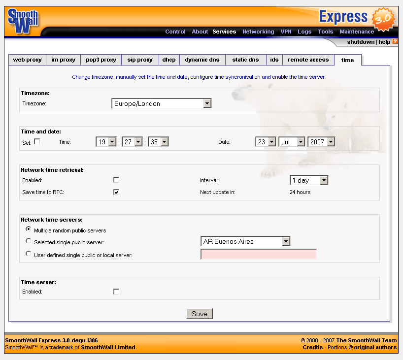403x360 pixels.
Task: Open the Timezone dropdown
Action: (x=162, y=103)
